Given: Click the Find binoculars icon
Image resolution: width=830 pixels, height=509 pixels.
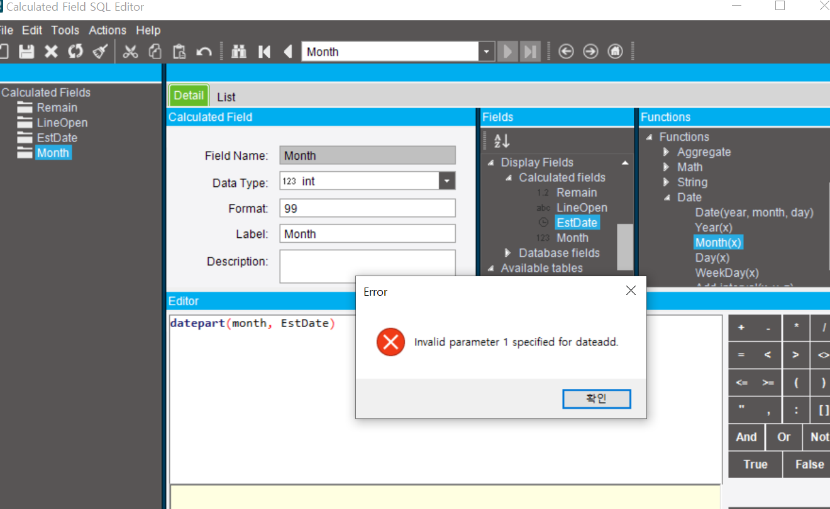Looking at the screenshot, I should [239, 52].
